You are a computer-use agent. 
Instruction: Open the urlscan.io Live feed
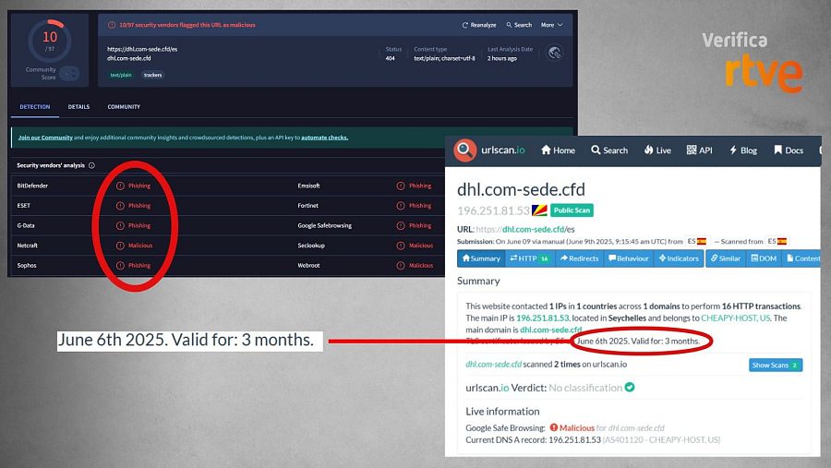[x=657, y=150]
